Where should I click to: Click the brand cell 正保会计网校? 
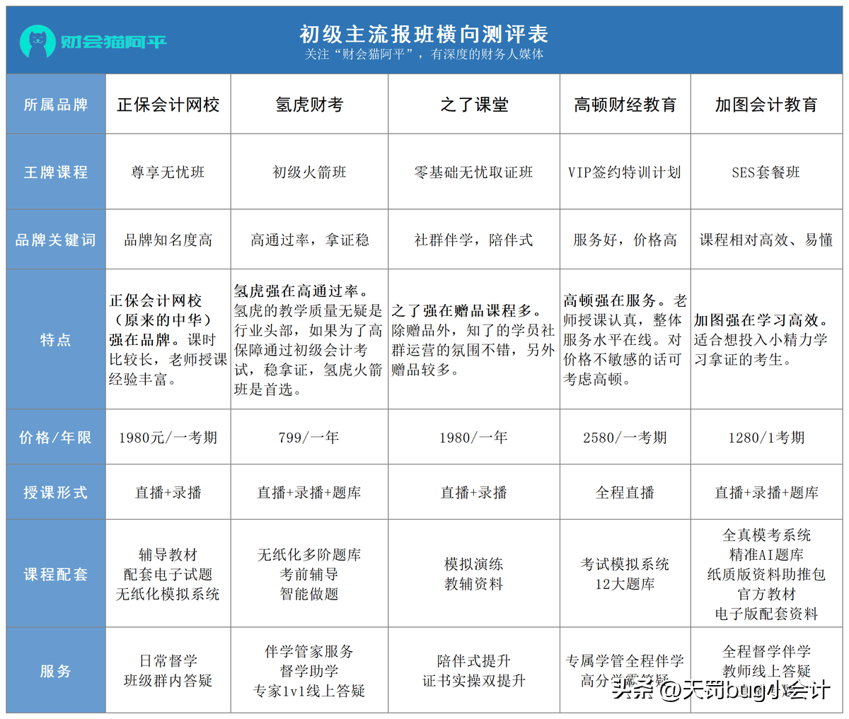point(168,105)
